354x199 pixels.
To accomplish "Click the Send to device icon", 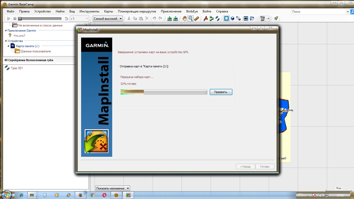I will click(169, 18).
